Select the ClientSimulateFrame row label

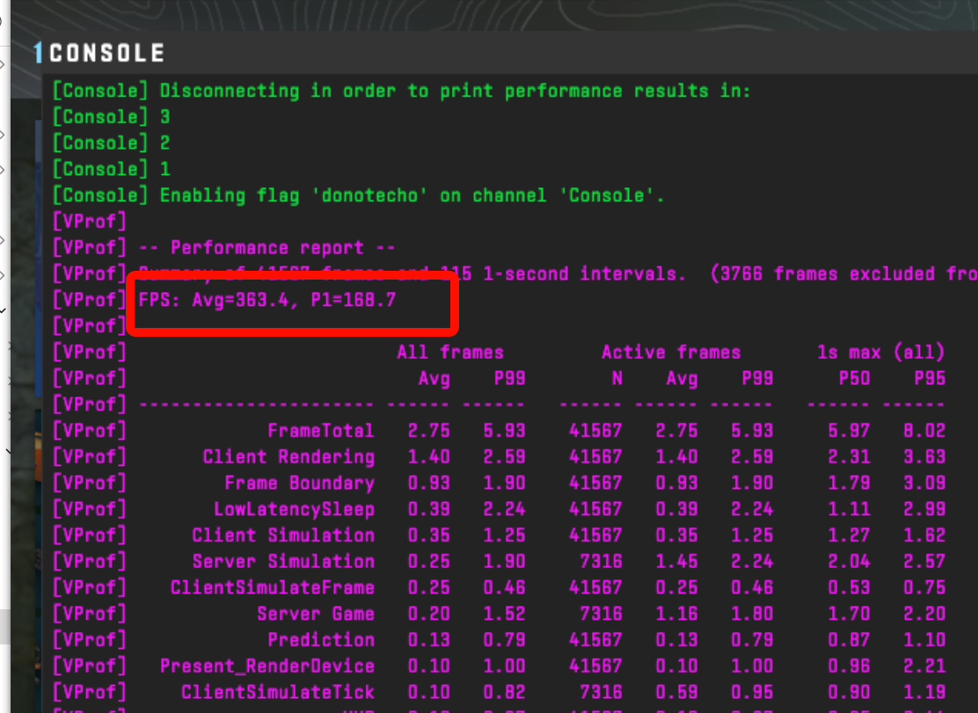[272, 587]
